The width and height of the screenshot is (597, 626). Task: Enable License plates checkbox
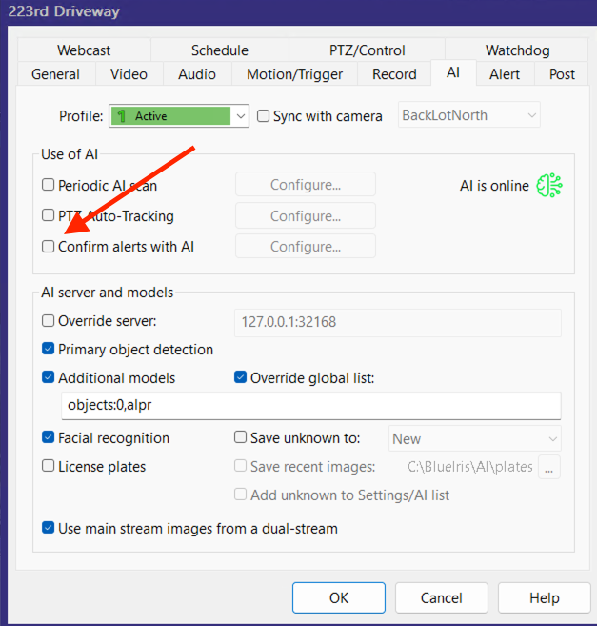point(49,467)
